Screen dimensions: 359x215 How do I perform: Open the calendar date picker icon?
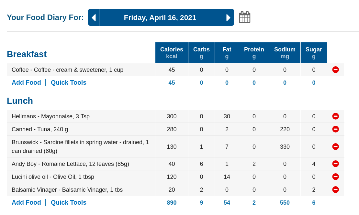(244, 17)
